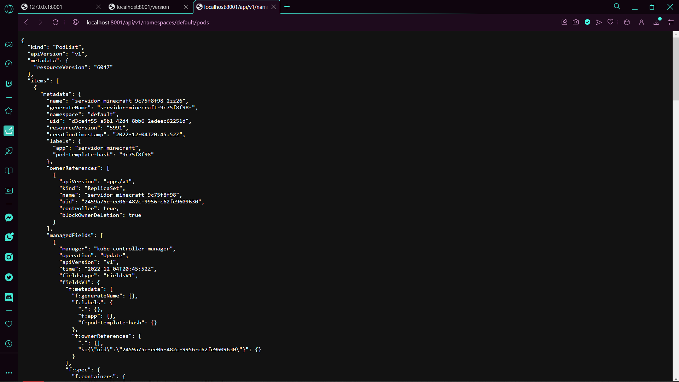This screenshot has width=679, height=382.
Task: Open a new tab with plus button
Action: tap(287, 7)
